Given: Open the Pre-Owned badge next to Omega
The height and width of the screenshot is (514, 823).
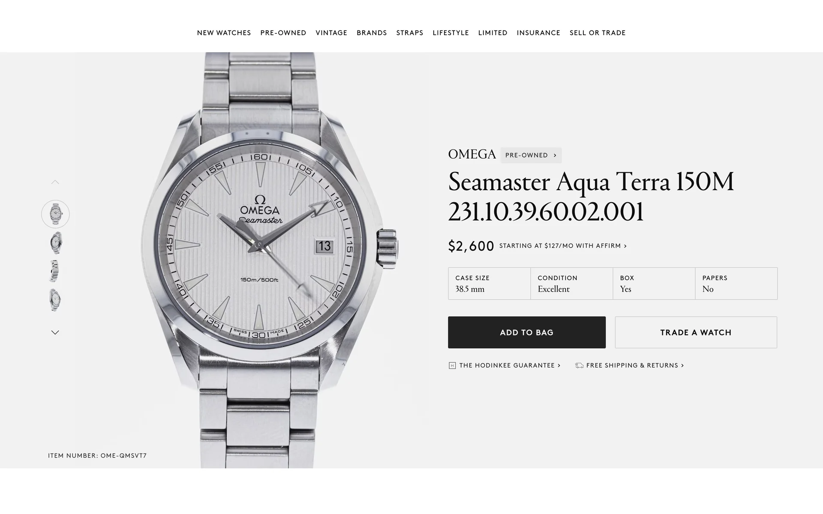Looking at the screenshot, I should [x=531, y=155].
